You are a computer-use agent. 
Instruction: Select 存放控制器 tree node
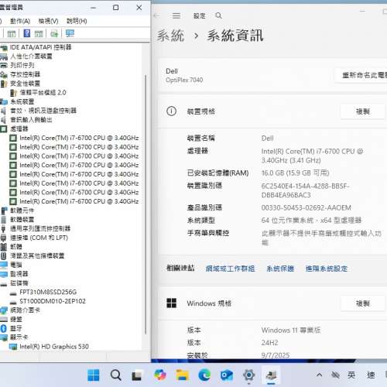tap(26, 74)
